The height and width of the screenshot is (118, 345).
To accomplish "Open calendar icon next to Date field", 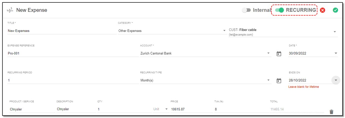I will click(x=279, y=54).
